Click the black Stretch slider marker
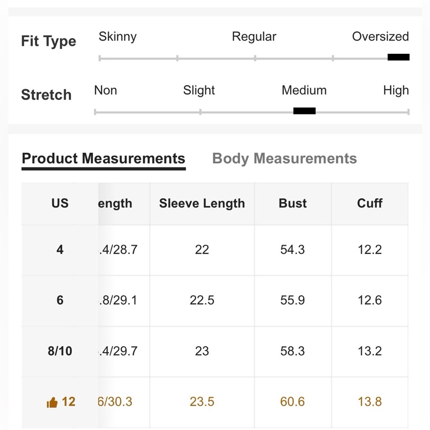 (x=304, y=111)
